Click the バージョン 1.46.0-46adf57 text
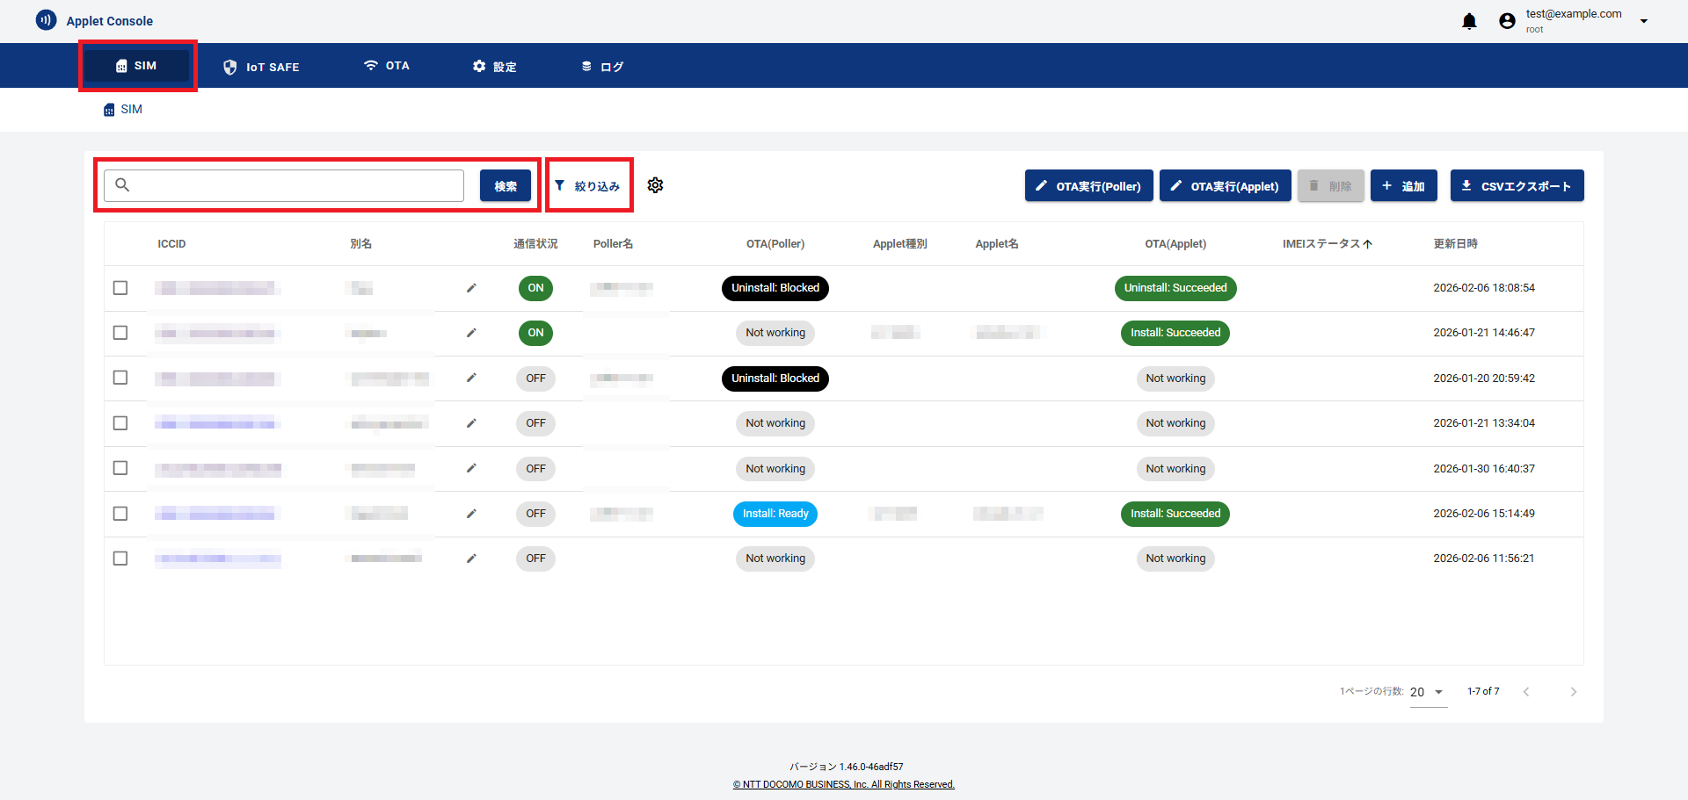This screenshot has width=1688, height=800. (846, 767)
